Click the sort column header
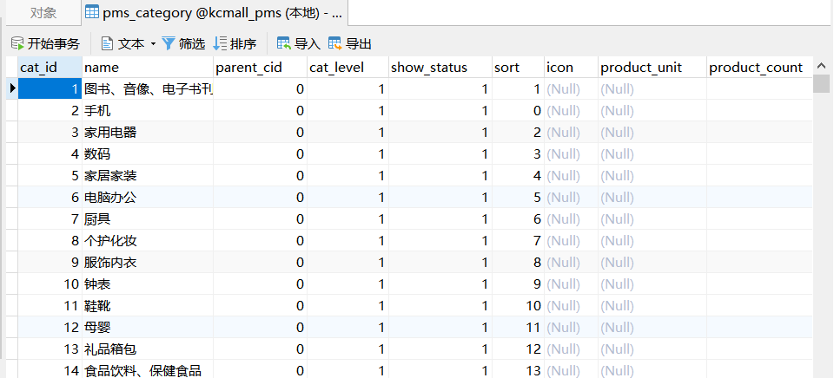 point(518,68)
